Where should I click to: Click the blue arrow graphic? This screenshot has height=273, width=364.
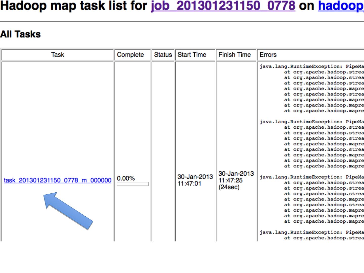[68, 211]
